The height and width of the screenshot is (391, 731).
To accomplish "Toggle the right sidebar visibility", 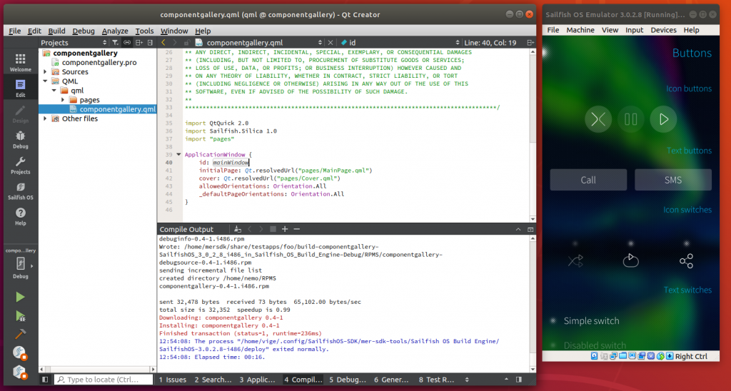I will [x=519, y=380].
